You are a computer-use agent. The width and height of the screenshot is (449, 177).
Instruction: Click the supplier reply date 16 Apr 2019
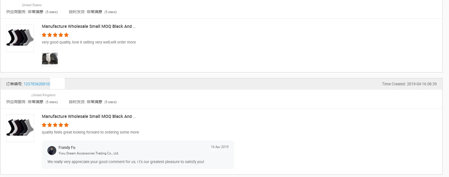click(220, 147)
